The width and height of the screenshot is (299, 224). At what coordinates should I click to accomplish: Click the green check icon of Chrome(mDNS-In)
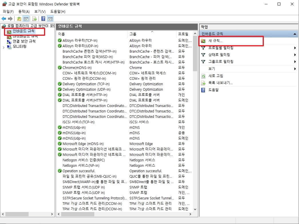[x=60, y=68]
